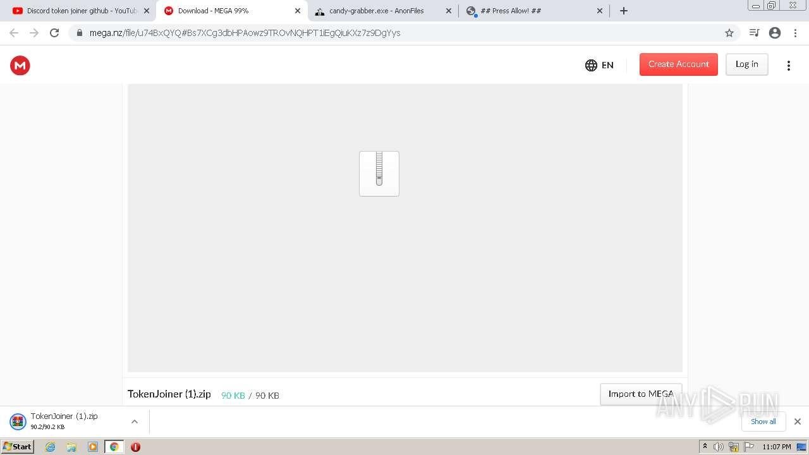Click the Import to MEGA button

[x=641, y=394]
